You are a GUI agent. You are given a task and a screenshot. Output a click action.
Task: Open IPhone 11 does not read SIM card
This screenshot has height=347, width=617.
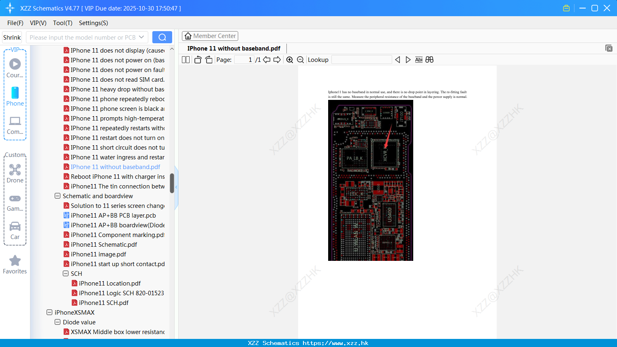(114, 79)
